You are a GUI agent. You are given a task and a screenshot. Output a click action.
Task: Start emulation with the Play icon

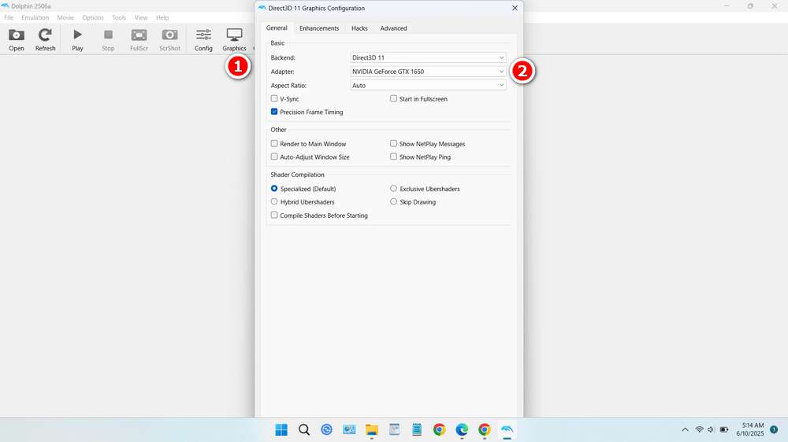[77, 39]
